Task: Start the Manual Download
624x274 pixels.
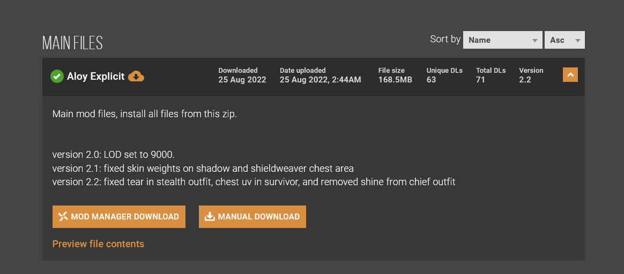Action: click(252, 216)
